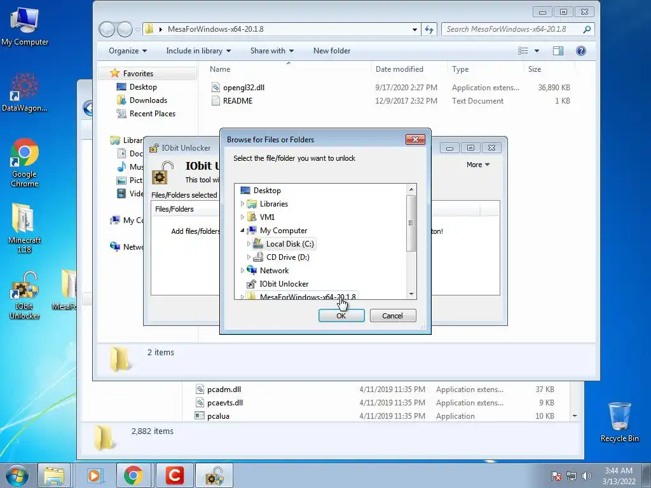This screenshot has width=651, height=488.
Task: Select Desktop in the browse tree
Action: (267, 191)
